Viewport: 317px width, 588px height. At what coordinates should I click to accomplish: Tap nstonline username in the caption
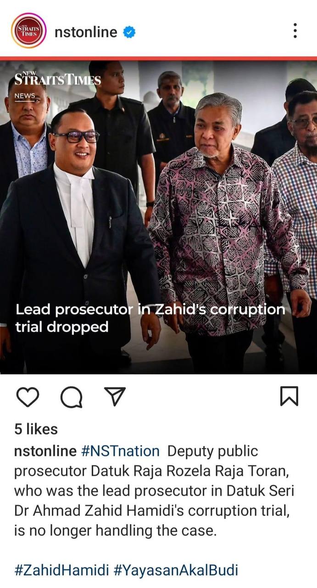tap(45, 451)
